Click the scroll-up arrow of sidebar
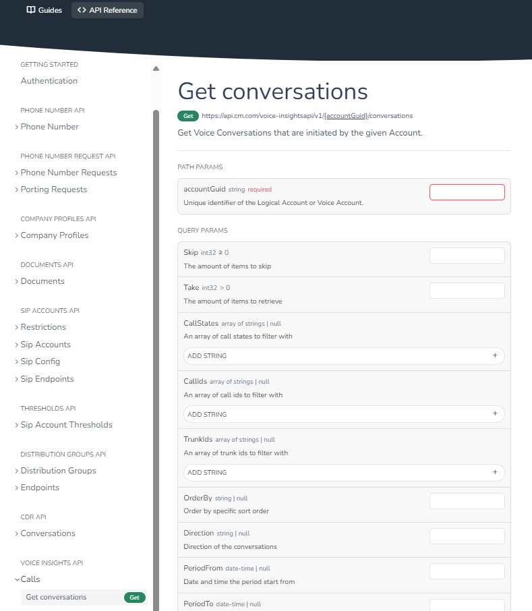532x611 pixels. point(156,69)
